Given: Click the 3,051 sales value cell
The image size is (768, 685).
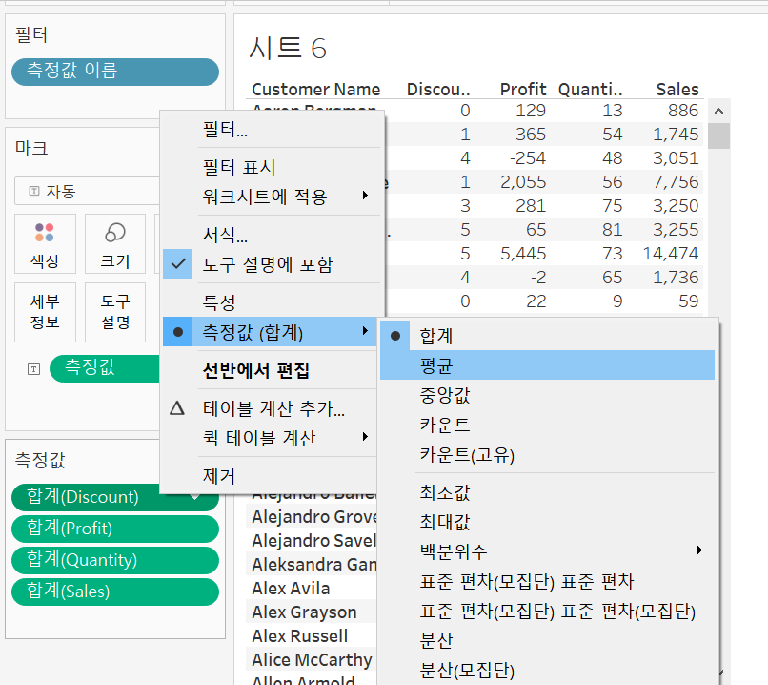Looking at the screenshot, I should 676,157.
